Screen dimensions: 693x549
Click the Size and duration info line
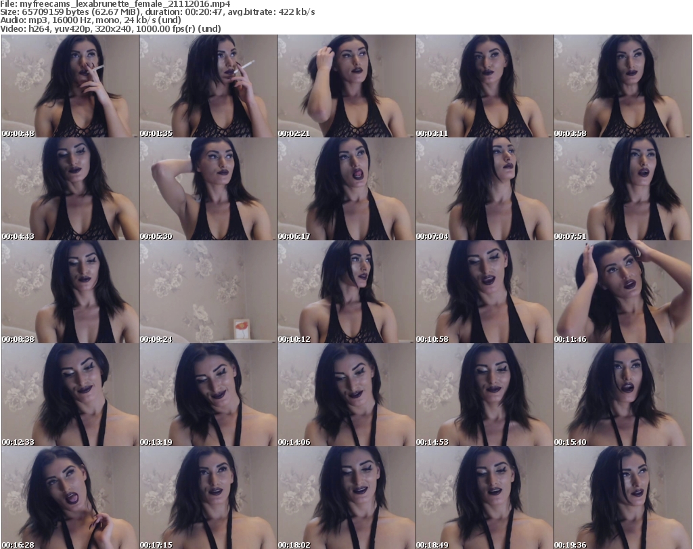click(x=157, y=12)
